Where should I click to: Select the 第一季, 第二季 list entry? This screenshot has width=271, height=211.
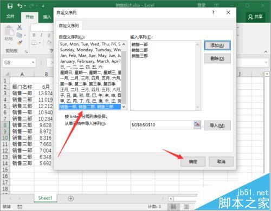point(90,84)
